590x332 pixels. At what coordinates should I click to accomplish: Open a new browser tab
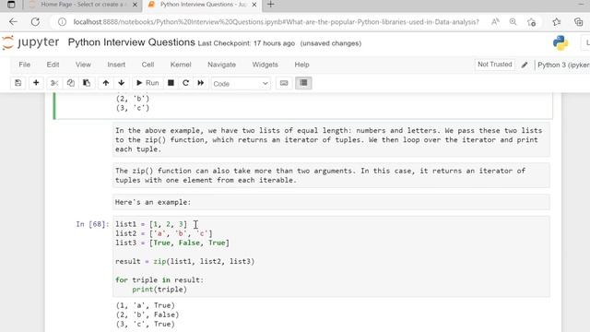tap(270, 5)
